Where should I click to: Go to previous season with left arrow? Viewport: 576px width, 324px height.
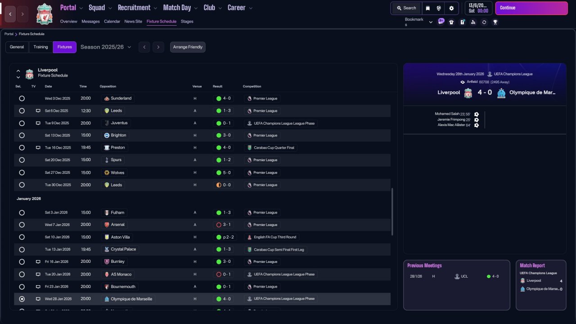[x=144, y=47]
